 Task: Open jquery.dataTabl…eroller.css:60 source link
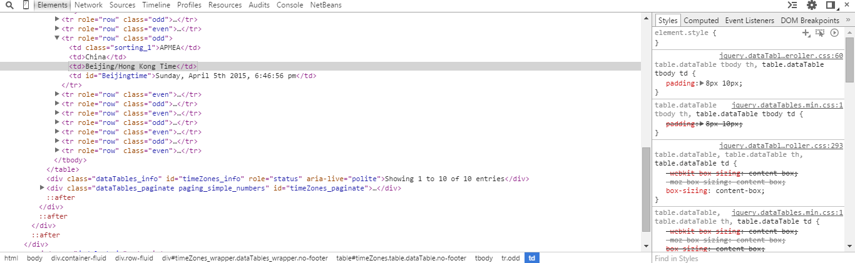(x=781, y=56)
